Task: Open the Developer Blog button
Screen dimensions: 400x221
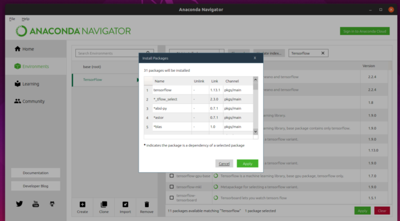Action: coord(36,186)
